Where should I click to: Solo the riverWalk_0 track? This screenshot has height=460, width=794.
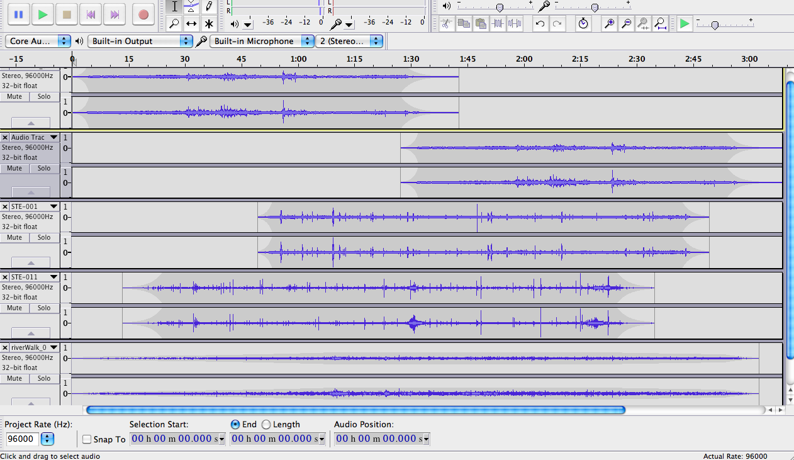point(44,379)
